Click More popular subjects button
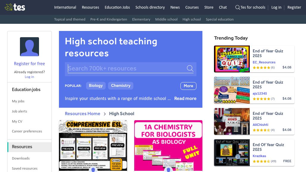Viewport: 306px width, 172px height. click(x=188, y=86)
